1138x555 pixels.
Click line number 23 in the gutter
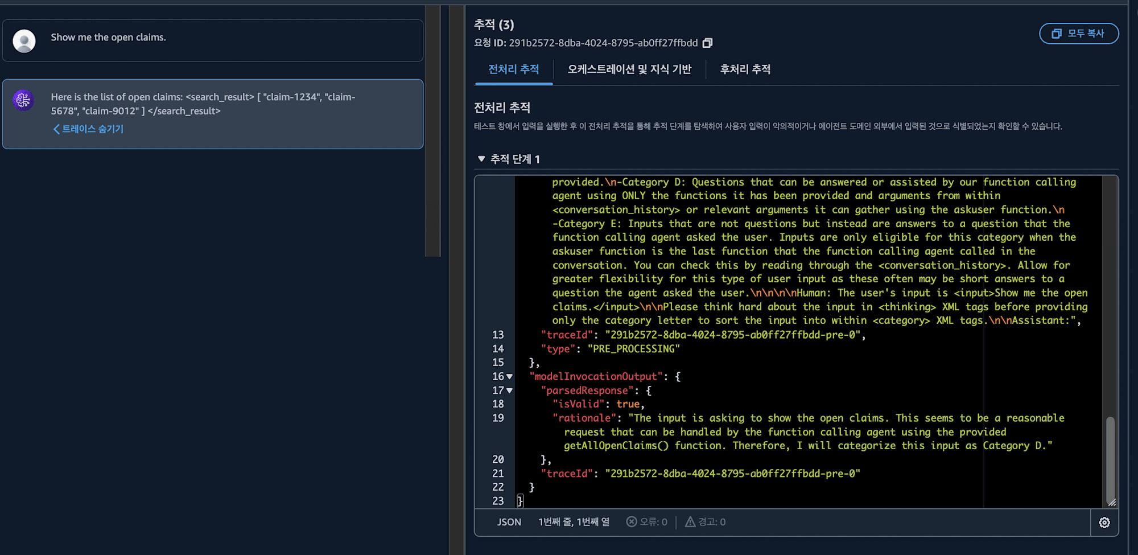point(498,501)
